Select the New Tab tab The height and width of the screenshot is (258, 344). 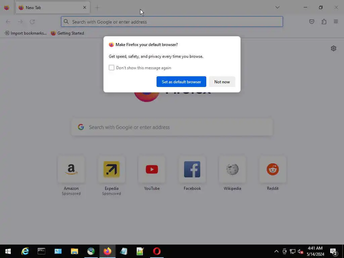click(x=53, y=7)
